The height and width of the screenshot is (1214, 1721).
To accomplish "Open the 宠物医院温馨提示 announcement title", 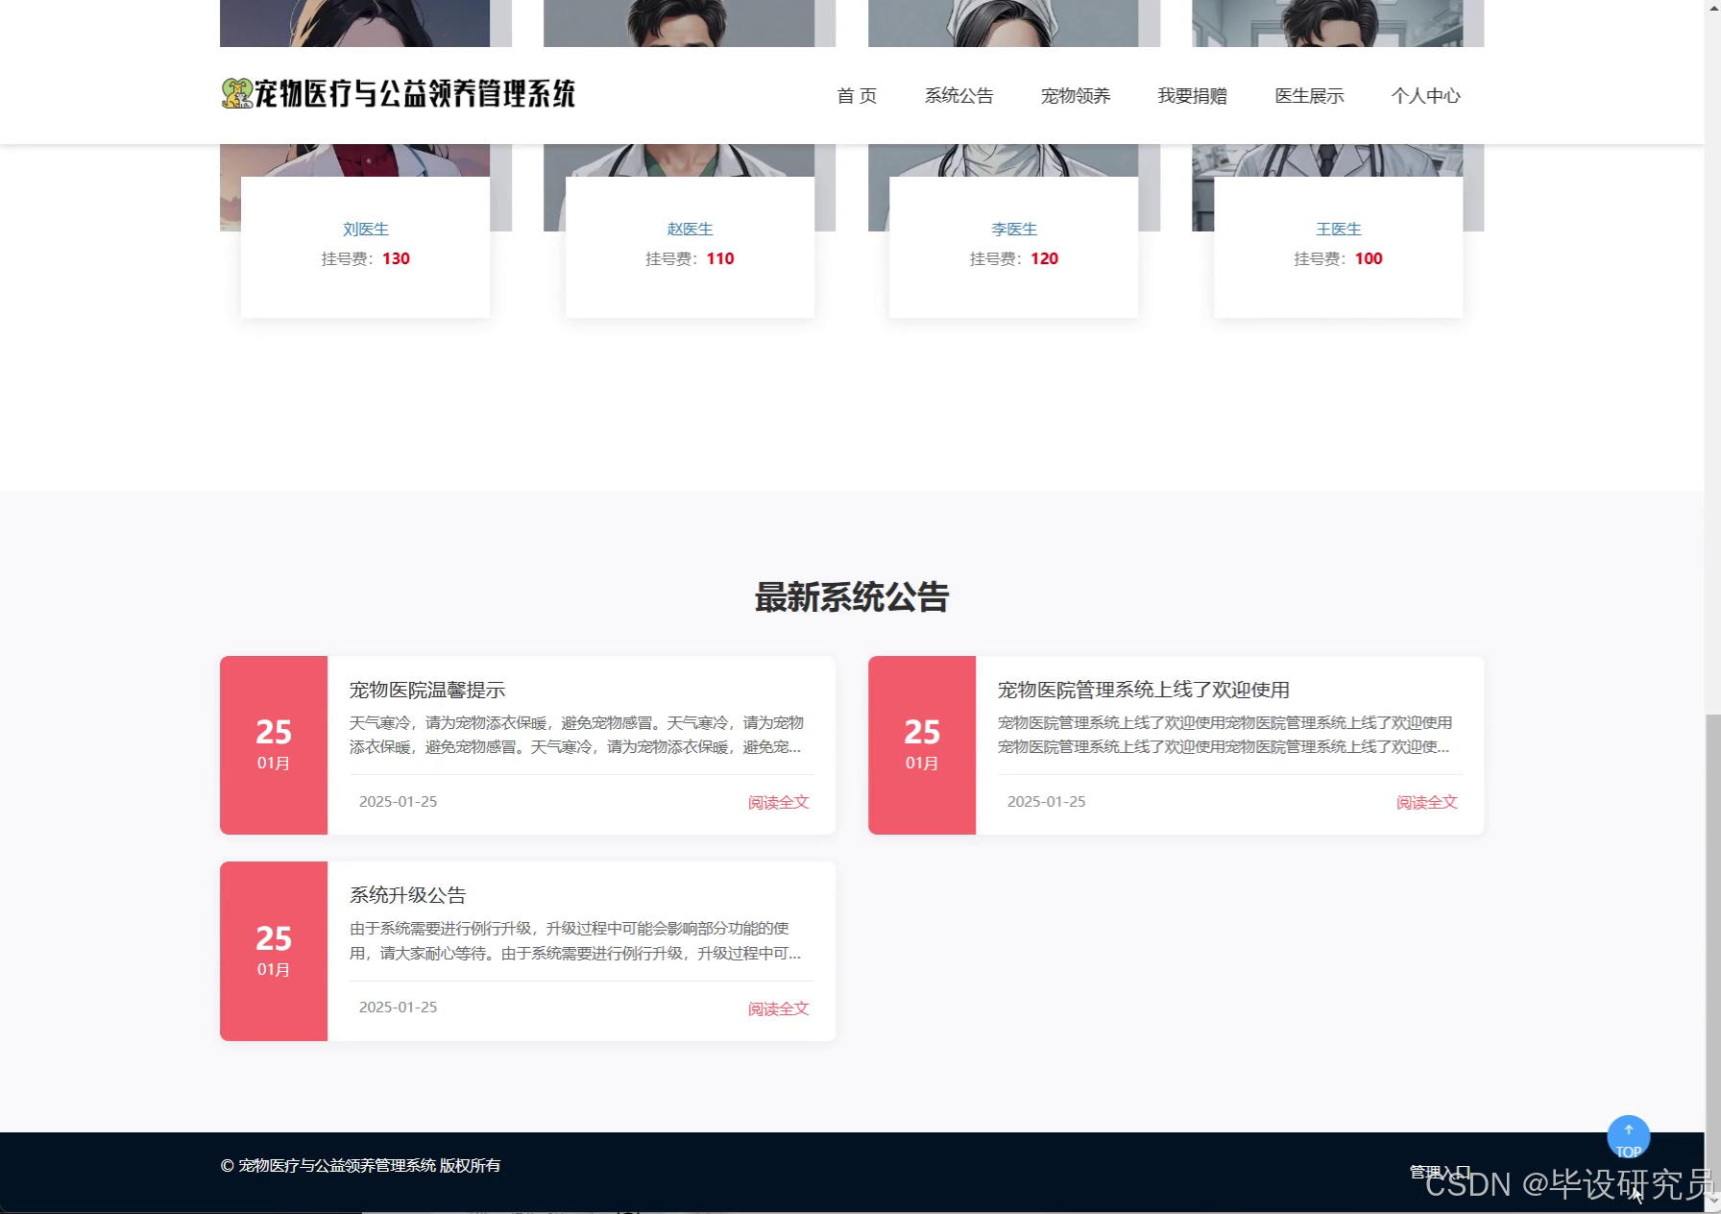I will (x=427, y=690).
